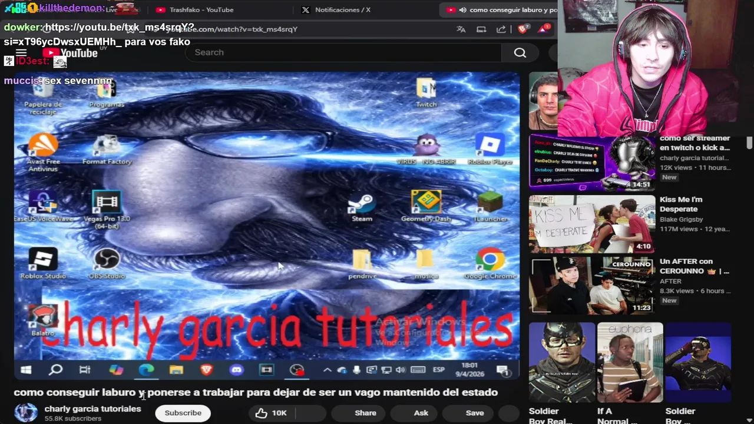754x424 pixels.
Task: Click the File Explorer taskbar icon
Action: coord(176,370)
